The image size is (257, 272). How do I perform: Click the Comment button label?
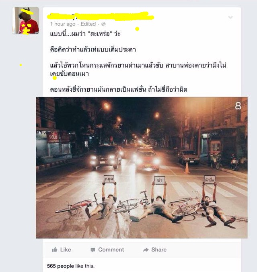[111, 249]
